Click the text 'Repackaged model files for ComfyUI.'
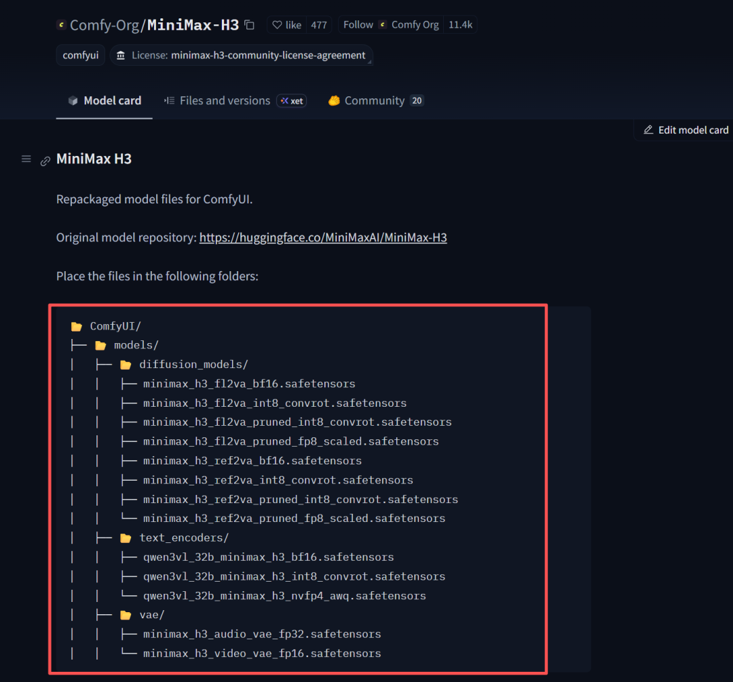The height and width of the screenshot is (682, 733). click(154, 199)
